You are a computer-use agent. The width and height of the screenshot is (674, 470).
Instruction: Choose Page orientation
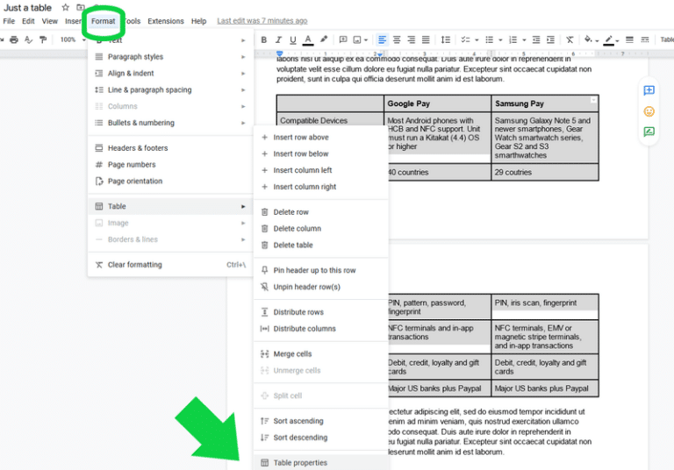point(170,182)
